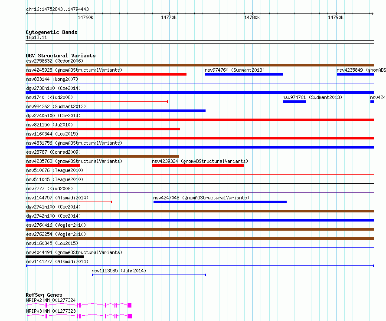Click the chr16:14752843..14794443 coordinate label
Image resolution: width=386 pixels, height=321 pixels.
[x=57, y=9]
